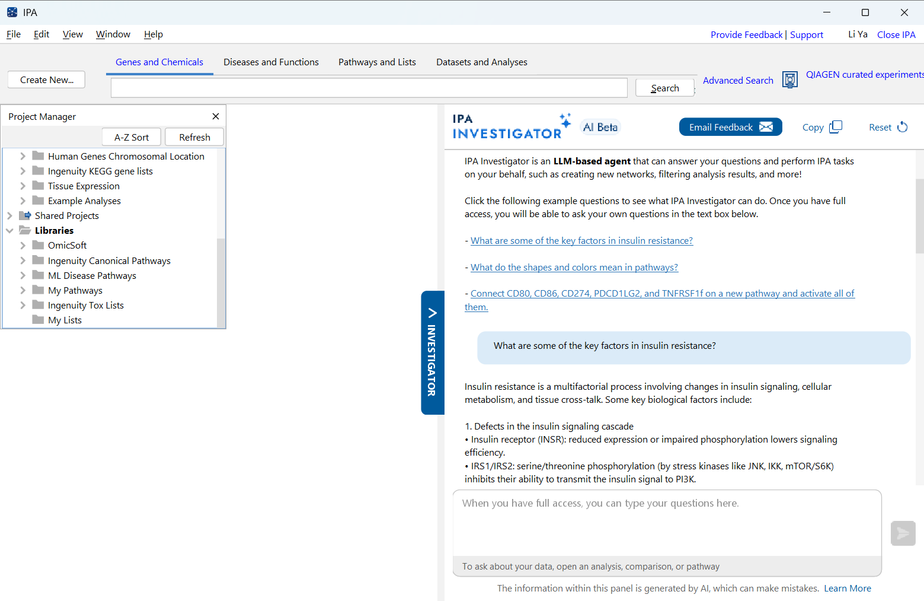The image size is (924, 601).
Task: Open the Advanced Search link
Action: point(738,80)
